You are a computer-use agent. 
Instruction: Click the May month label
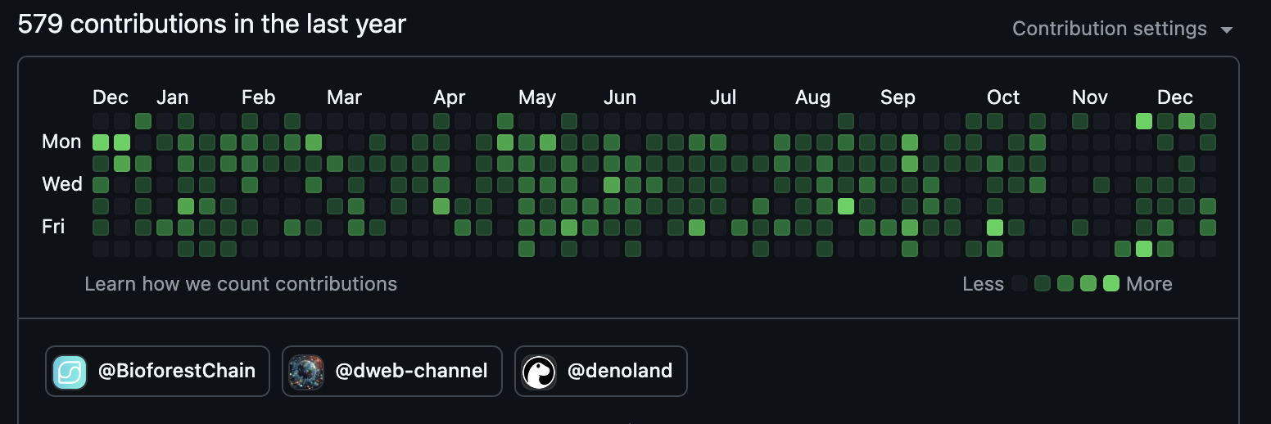point(537,97)
